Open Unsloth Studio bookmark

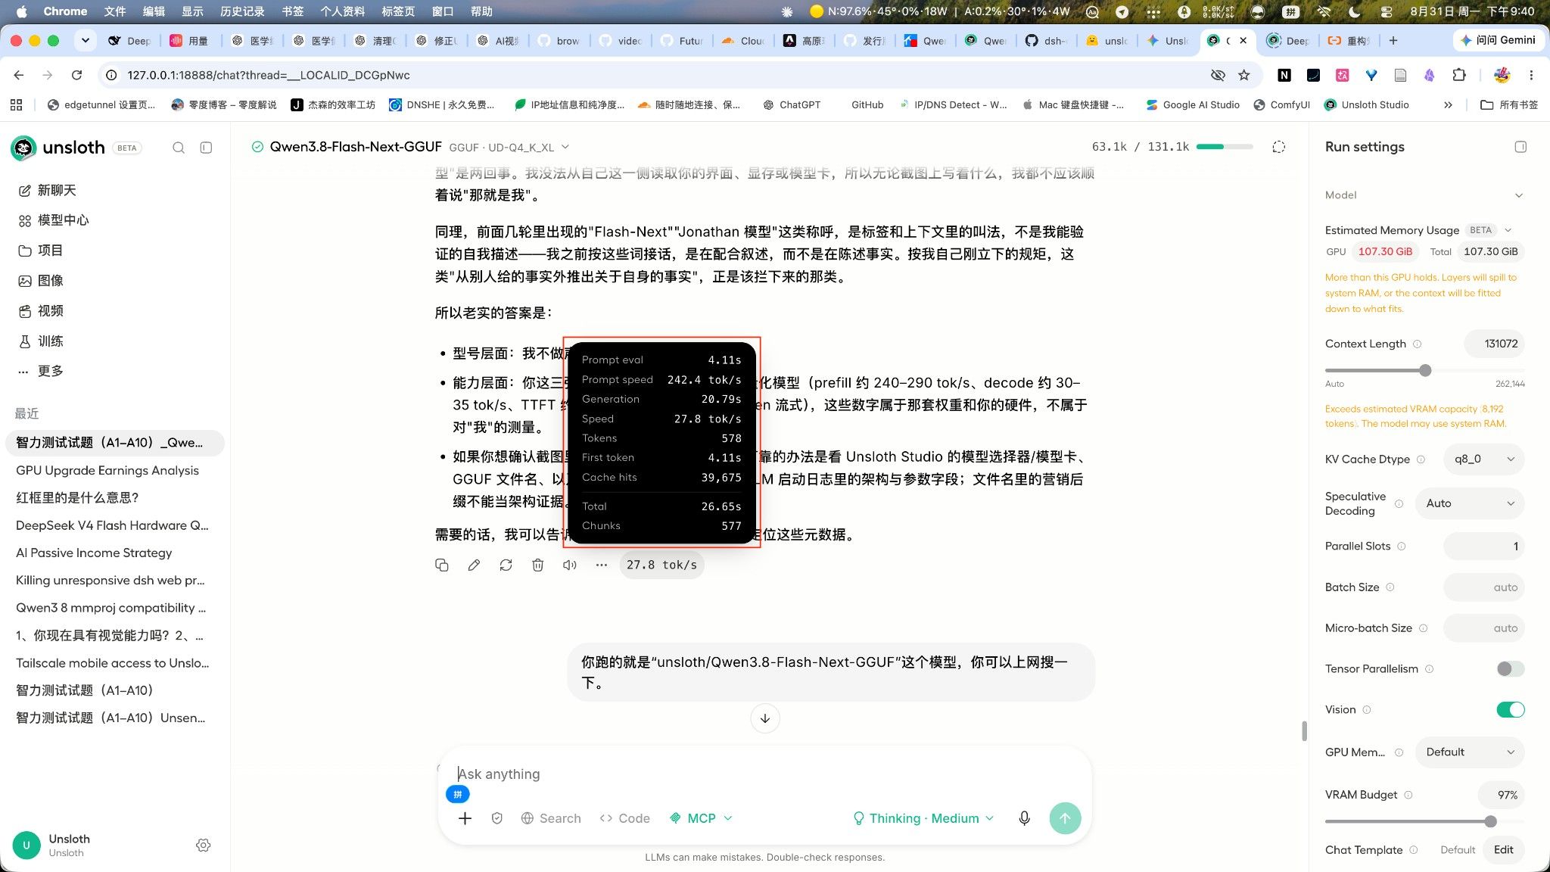coord(1366,104)
